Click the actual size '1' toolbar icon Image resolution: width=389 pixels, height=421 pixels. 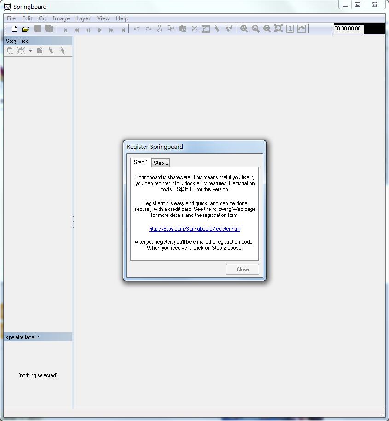pos(290,29)
